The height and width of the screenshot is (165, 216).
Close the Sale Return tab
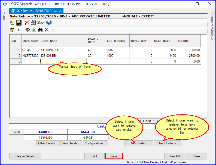(60, 11)
